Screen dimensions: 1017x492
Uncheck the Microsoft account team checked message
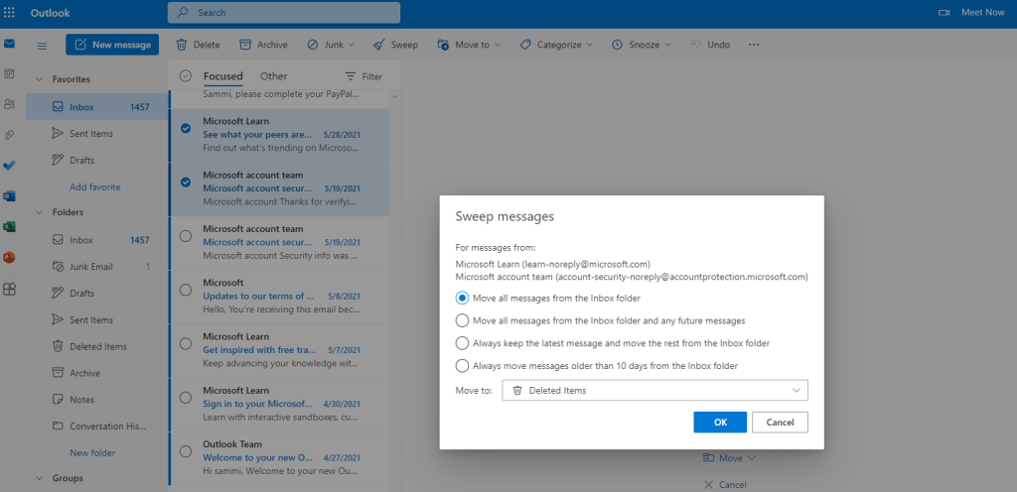pos(186,182)
